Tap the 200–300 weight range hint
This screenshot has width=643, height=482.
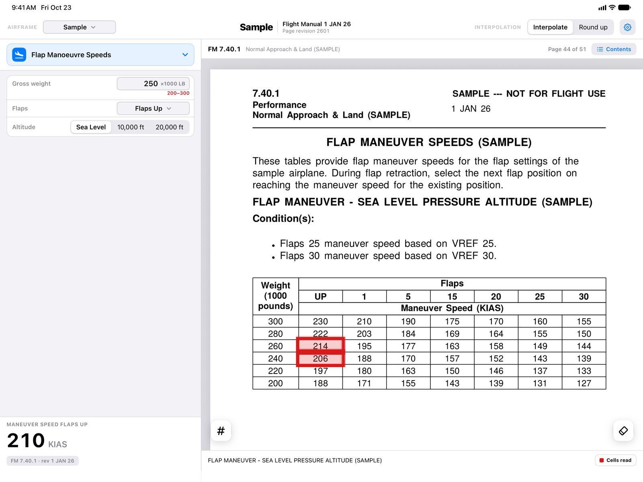pyautogui.click(x=178, y=93)
